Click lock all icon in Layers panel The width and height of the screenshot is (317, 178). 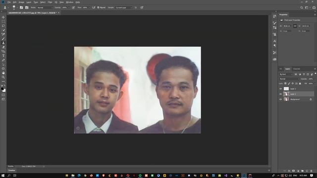point(300,84)
